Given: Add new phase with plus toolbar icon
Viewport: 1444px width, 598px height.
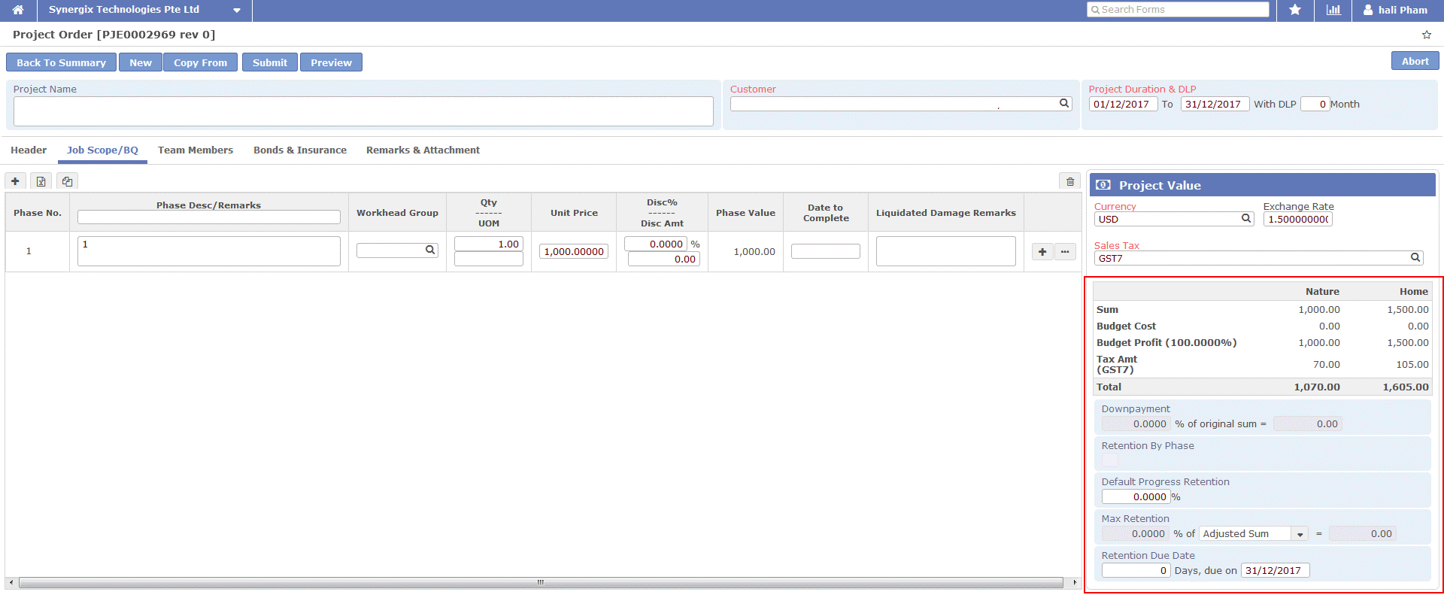Looking at the screenshot, I should coord(15,181).
